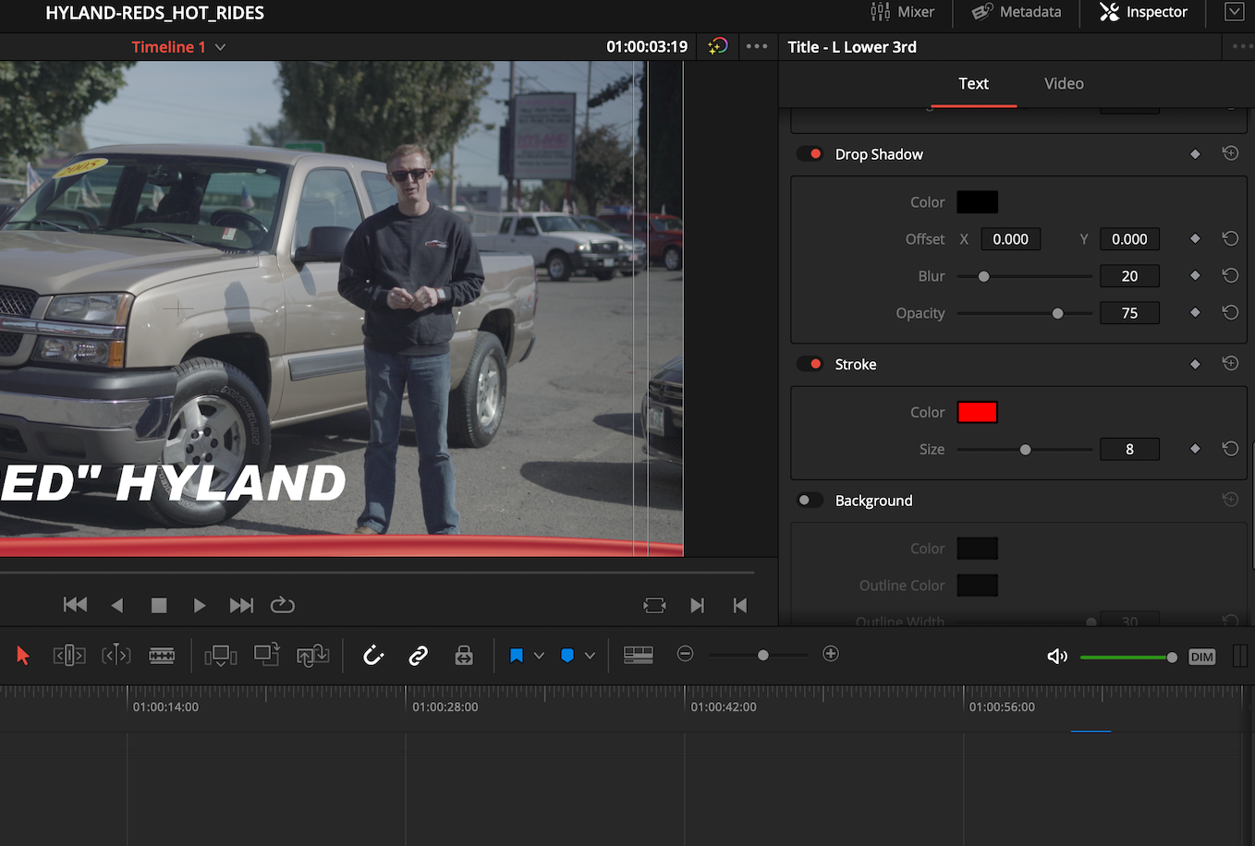Reset the Stroke Size value
Viewport: 1255px width, 846px height.
click(1230, 449)
